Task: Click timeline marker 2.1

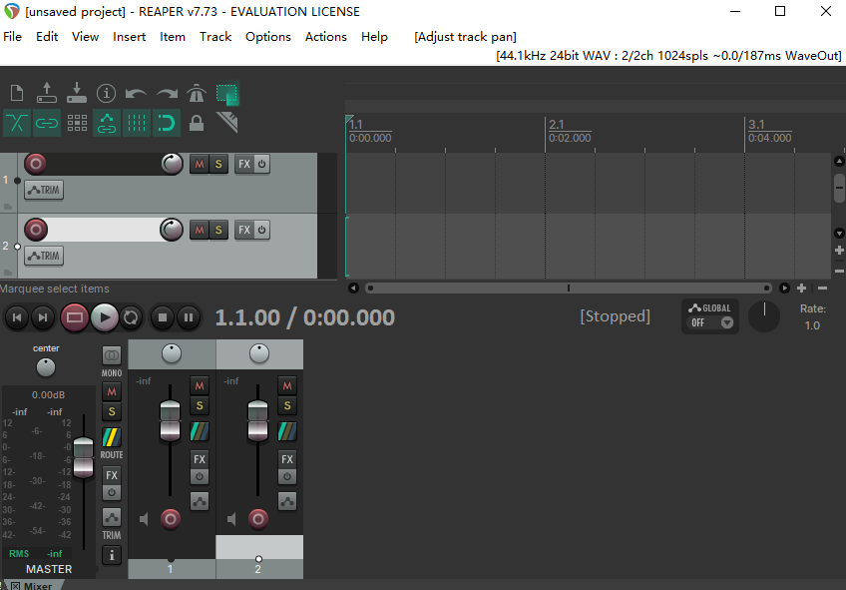Action: coord(557,124)
